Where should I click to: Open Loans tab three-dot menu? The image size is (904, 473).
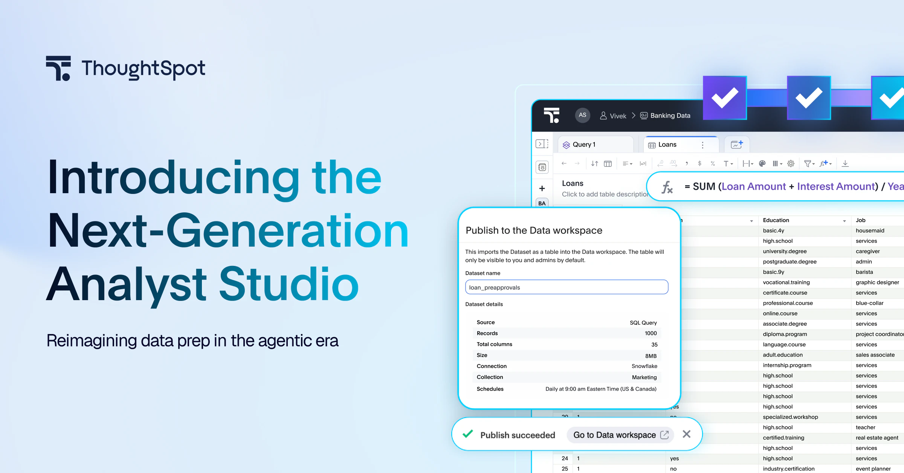coord(702,145)
